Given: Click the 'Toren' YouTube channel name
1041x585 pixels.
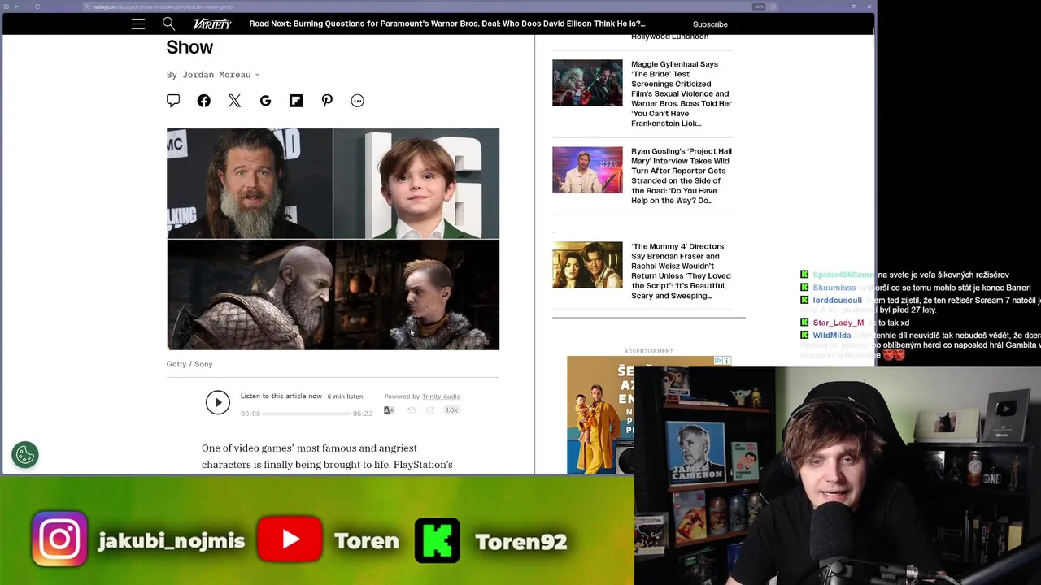Looking at the screenshot, I should [366, 541].
